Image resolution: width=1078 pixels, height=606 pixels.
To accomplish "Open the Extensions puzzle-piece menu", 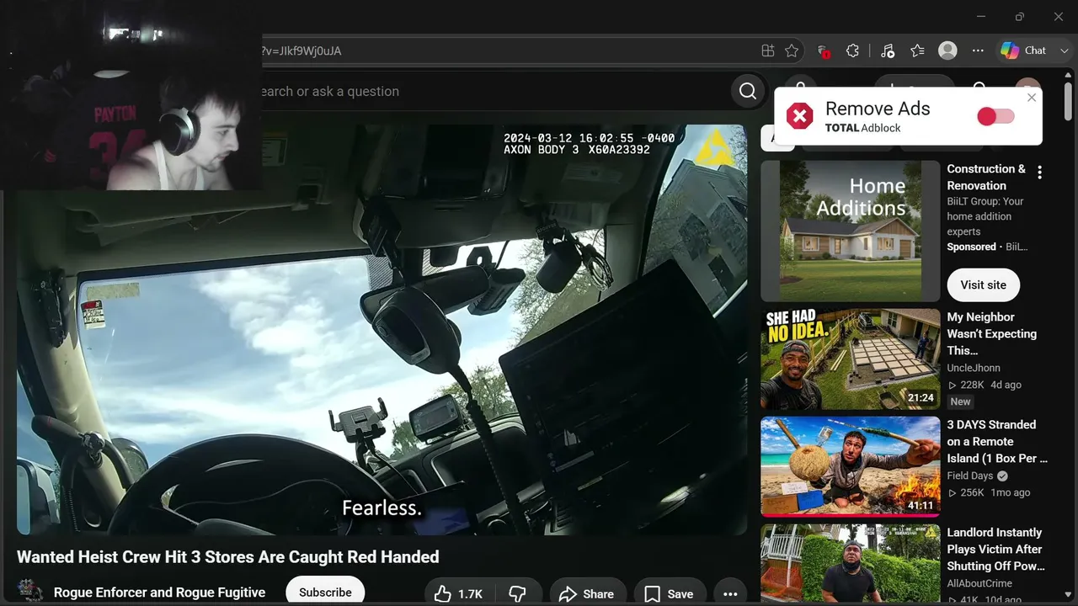I will 852,50.
